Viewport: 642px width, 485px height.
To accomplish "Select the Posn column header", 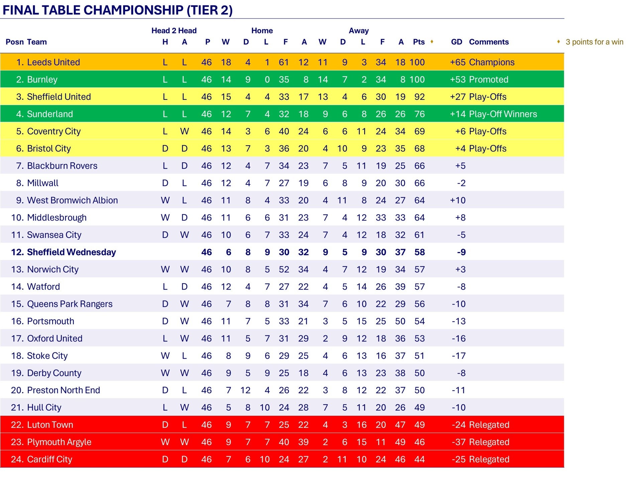I will [15, 42].
